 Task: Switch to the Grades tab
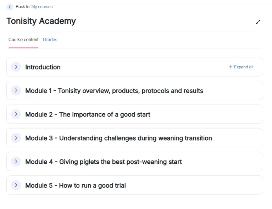(50, 40)
